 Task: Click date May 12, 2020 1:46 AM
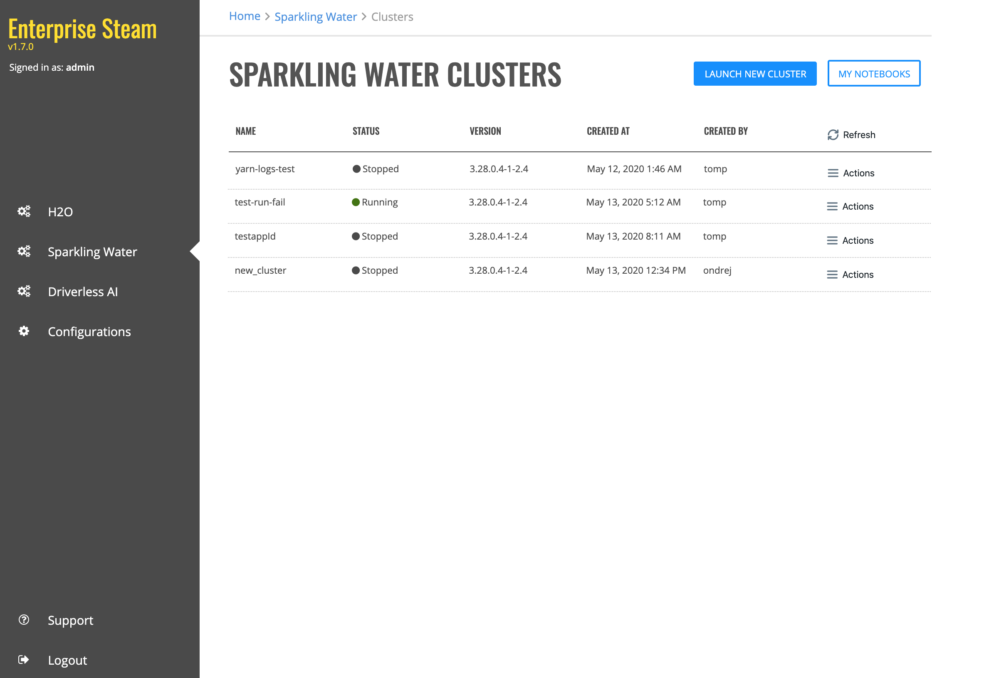point(634,169)
